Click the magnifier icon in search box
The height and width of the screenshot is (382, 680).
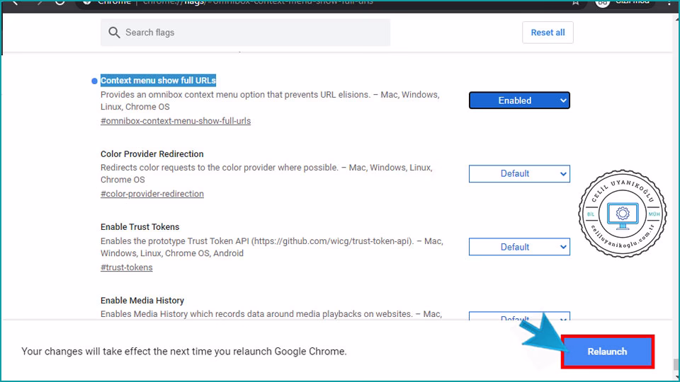pos(114,33)
